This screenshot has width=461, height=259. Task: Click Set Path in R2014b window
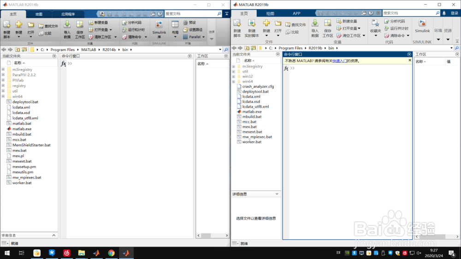tap(193, 29)
